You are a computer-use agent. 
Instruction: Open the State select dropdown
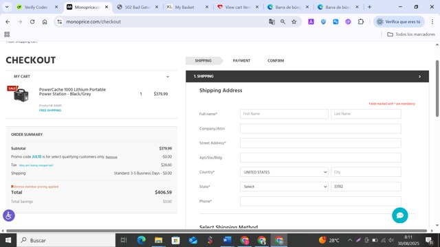pyautogui.click(x=284, y=187)
